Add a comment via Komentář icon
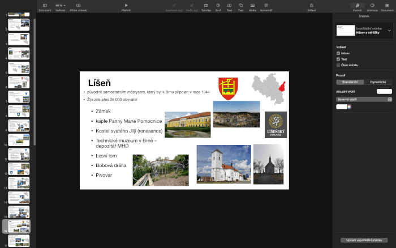396x248 pixels. [x=266, y=5]
